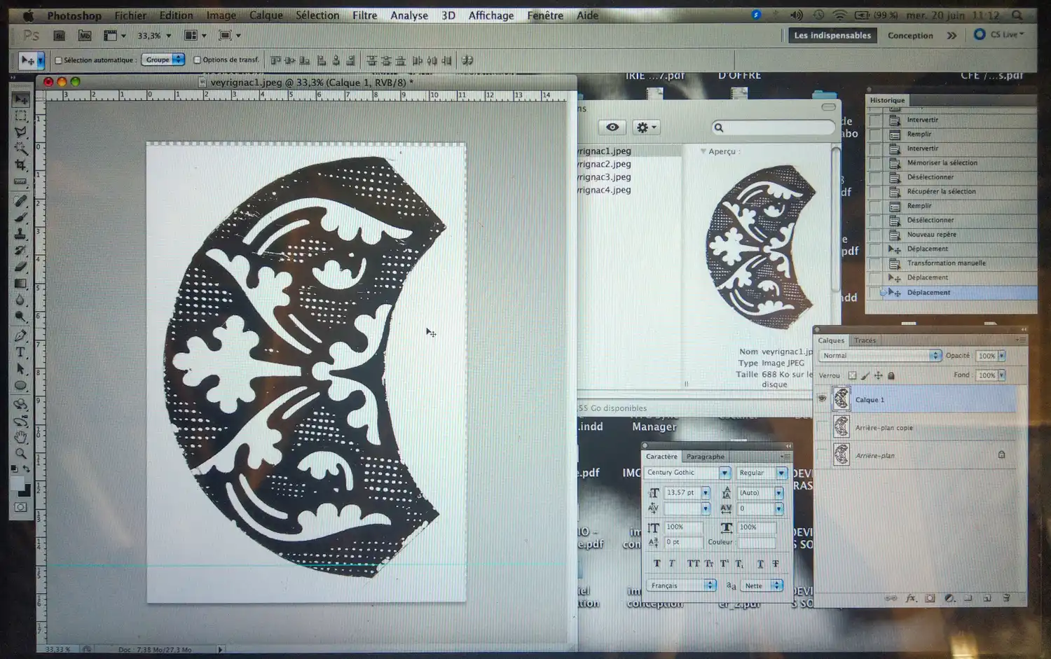Toggle lock position in Calques panel
Viewport: 1051px width, 659px height.
tap(879, 375)
